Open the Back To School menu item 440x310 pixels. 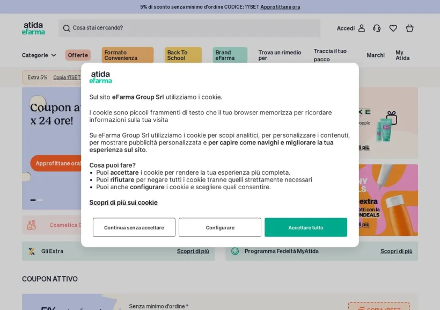[x=183, y=55]
